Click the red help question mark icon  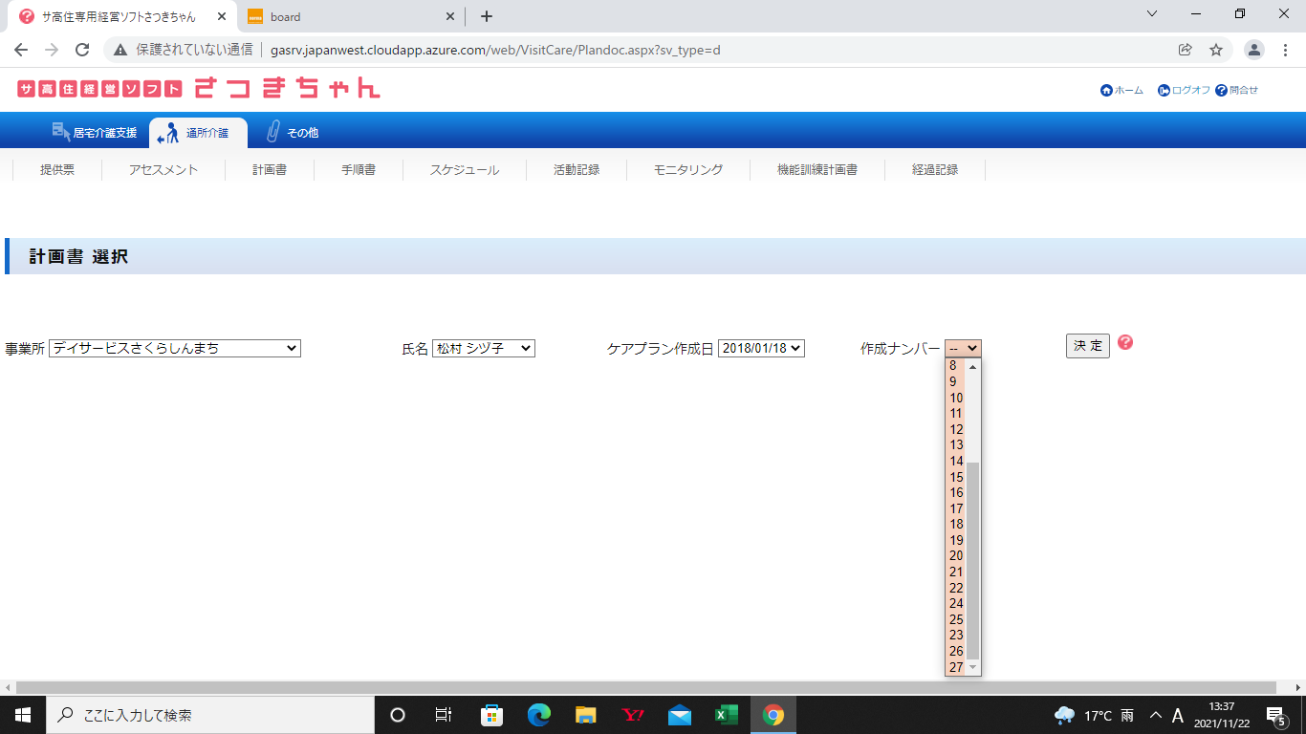(1124, 342)
